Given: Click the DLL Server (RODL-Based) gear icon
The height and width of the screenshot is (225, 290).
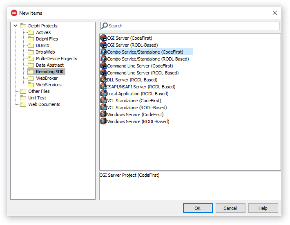Looking at the screenshot, I should click(103, 80).
